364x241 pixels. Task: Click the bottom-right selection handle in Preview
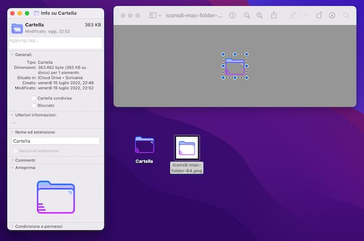246,78
